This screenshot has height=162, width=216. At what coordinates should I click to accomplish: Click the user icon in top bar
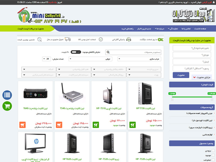(214, 2)
